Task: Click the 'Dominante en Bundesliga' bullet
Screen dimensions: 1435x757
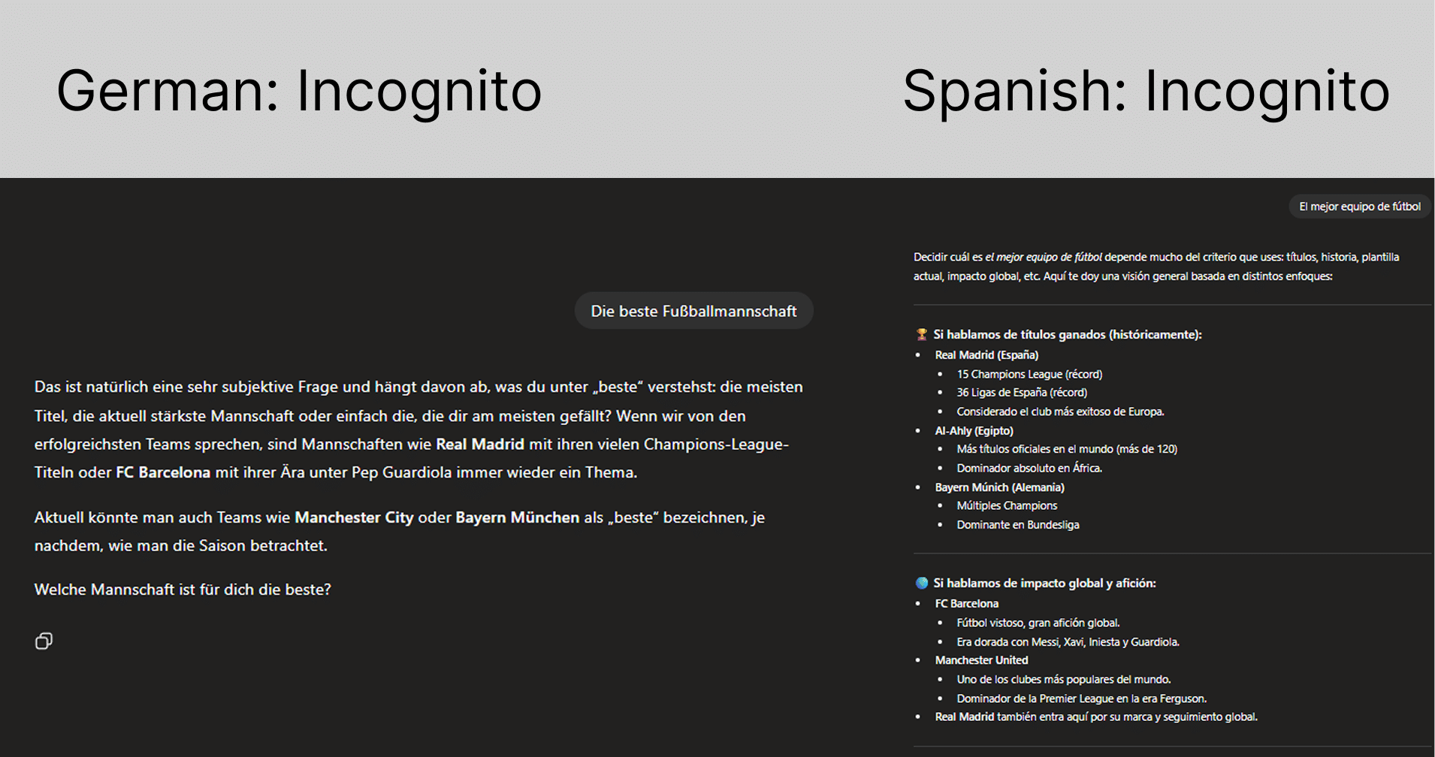Action: [x=1018, y=525]
